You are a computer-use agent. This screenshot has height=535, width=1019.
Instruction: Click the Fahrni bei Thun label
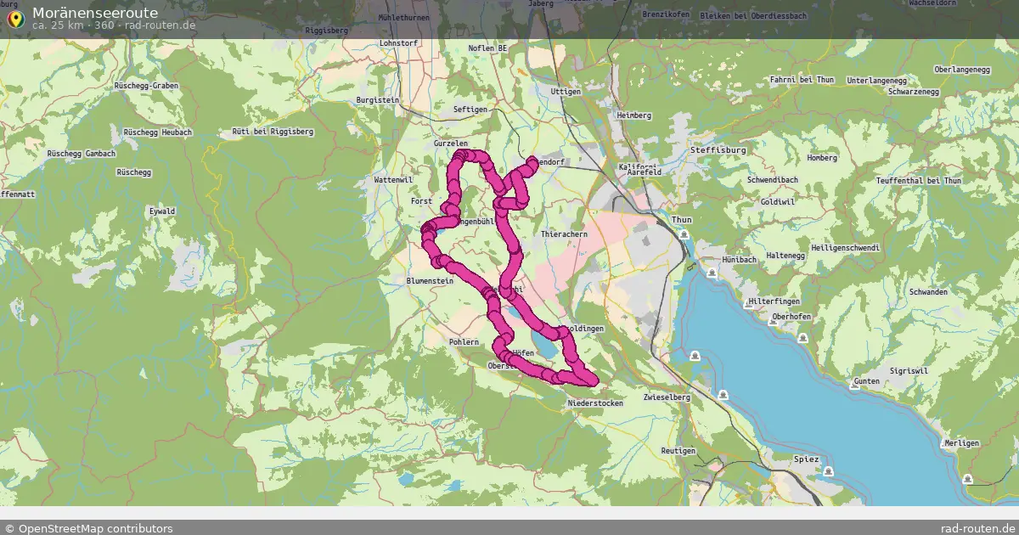coord(802,79)
